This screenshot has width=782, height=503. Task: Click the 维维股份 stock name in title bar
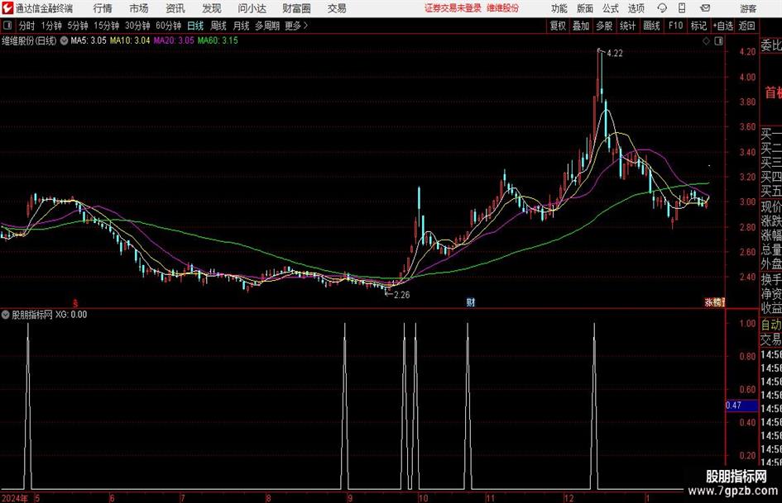pyautogui.click(x=502, y=8)
